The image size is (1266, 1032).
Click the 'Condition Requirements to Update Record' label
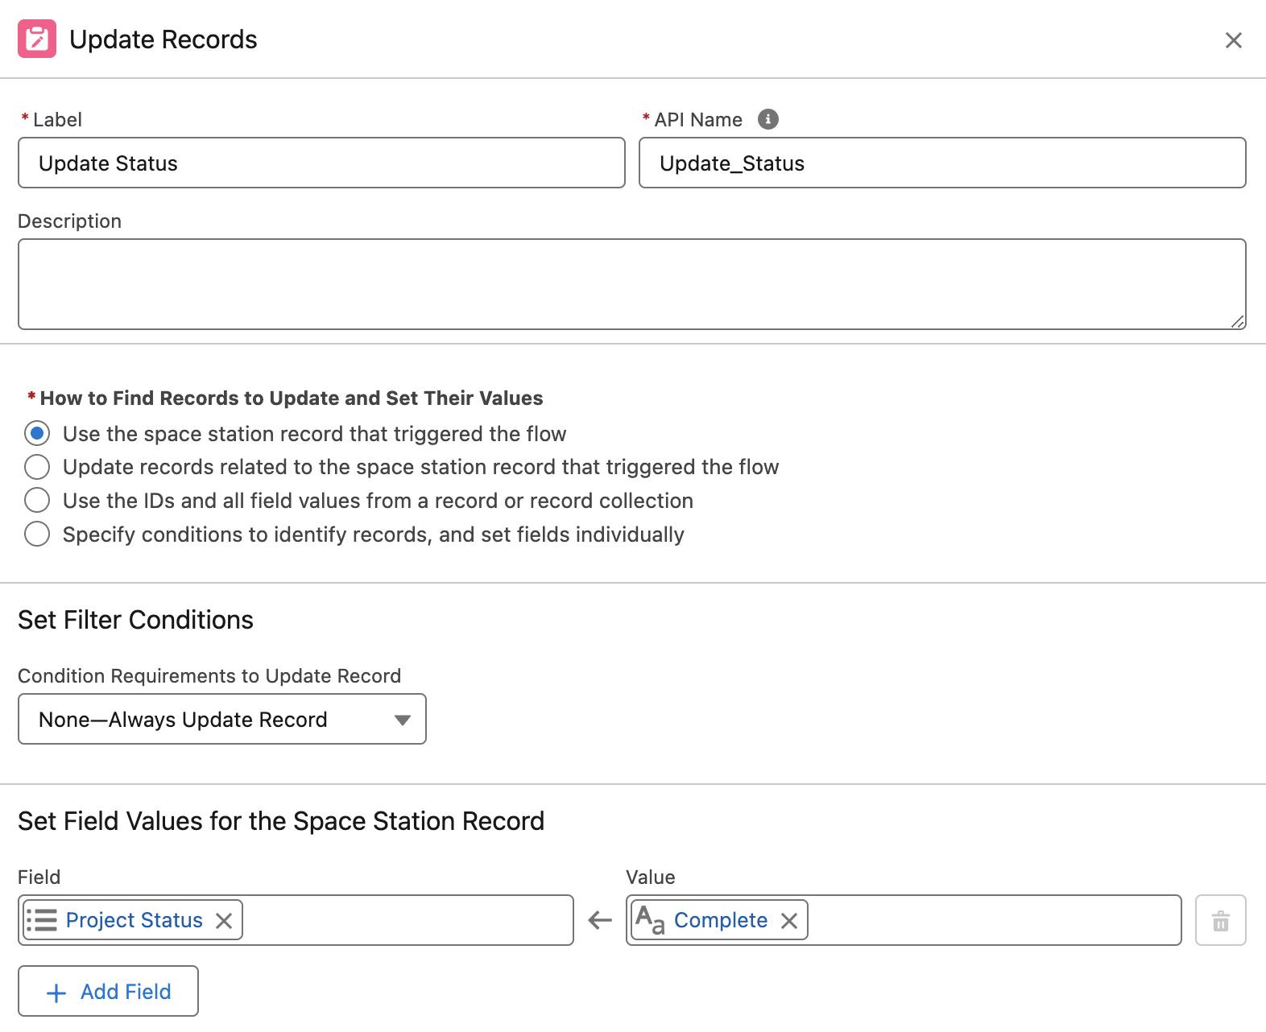click(209, 675)
